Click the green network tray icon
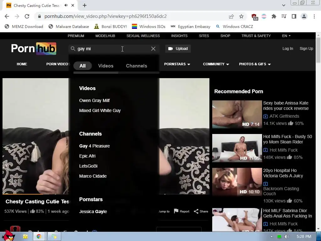Image resolution: width=321 pixels, height=241 pixels. pos(279,237)
